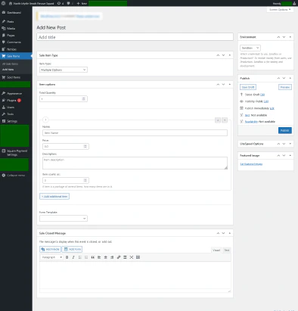Click the WordPress logo in admin bar
This screenshot has height=311, width=298.
click(3, 3)
